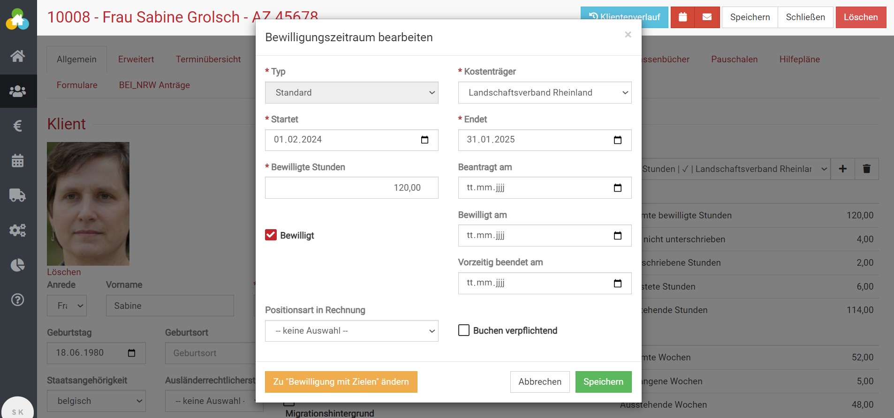Enable the Buchen verpflichtend checkbox
The width and height of the screenshot is (894, 418).
(464, 330)
